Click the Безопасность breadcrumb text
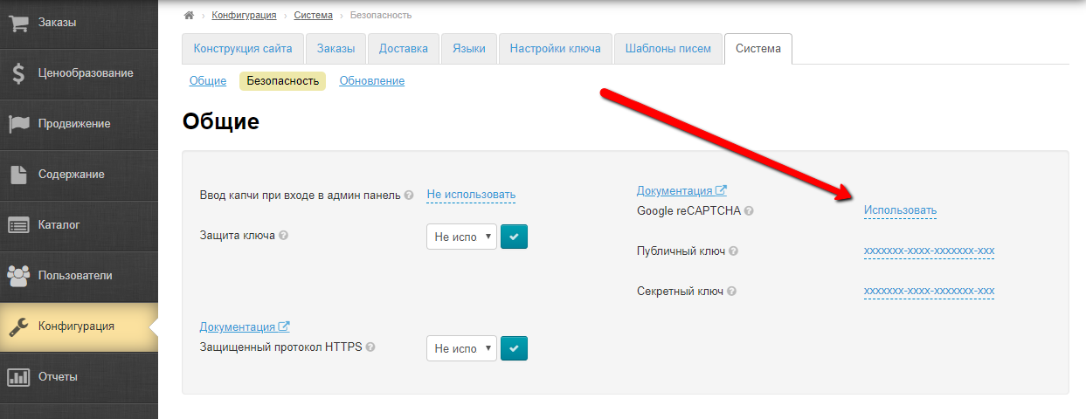This screenshot has height=419, width=1086. (x=381, y=16)
